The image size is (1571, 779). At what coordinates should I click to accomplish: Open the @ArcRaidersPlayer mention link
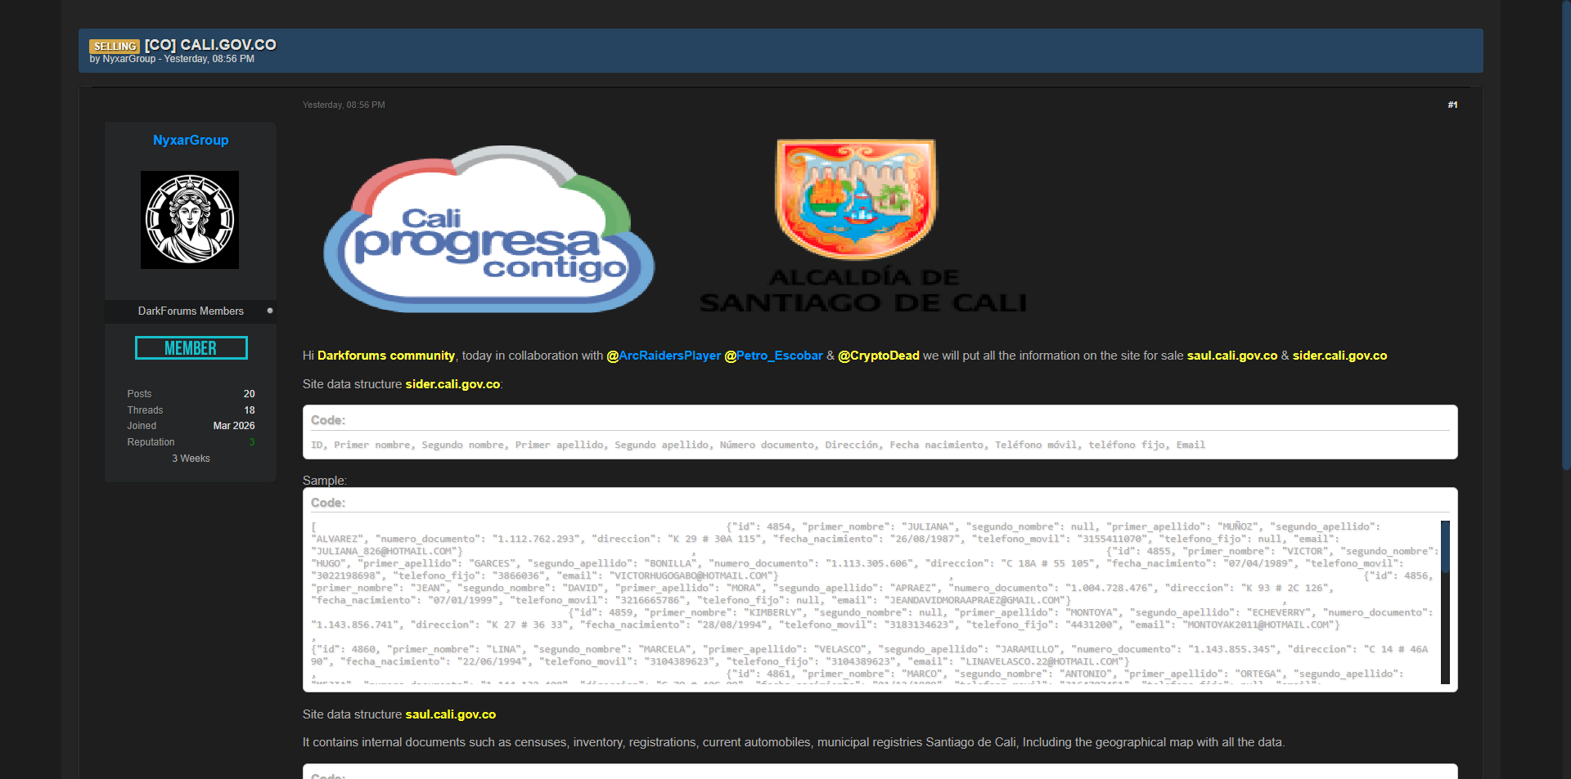[664, 356]
